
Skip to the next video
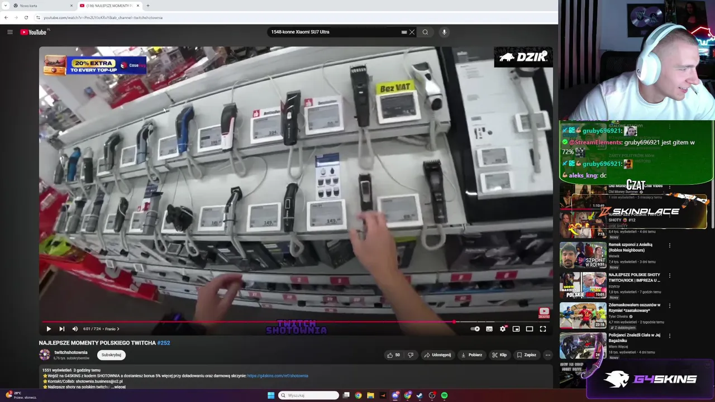coord(61,329)
